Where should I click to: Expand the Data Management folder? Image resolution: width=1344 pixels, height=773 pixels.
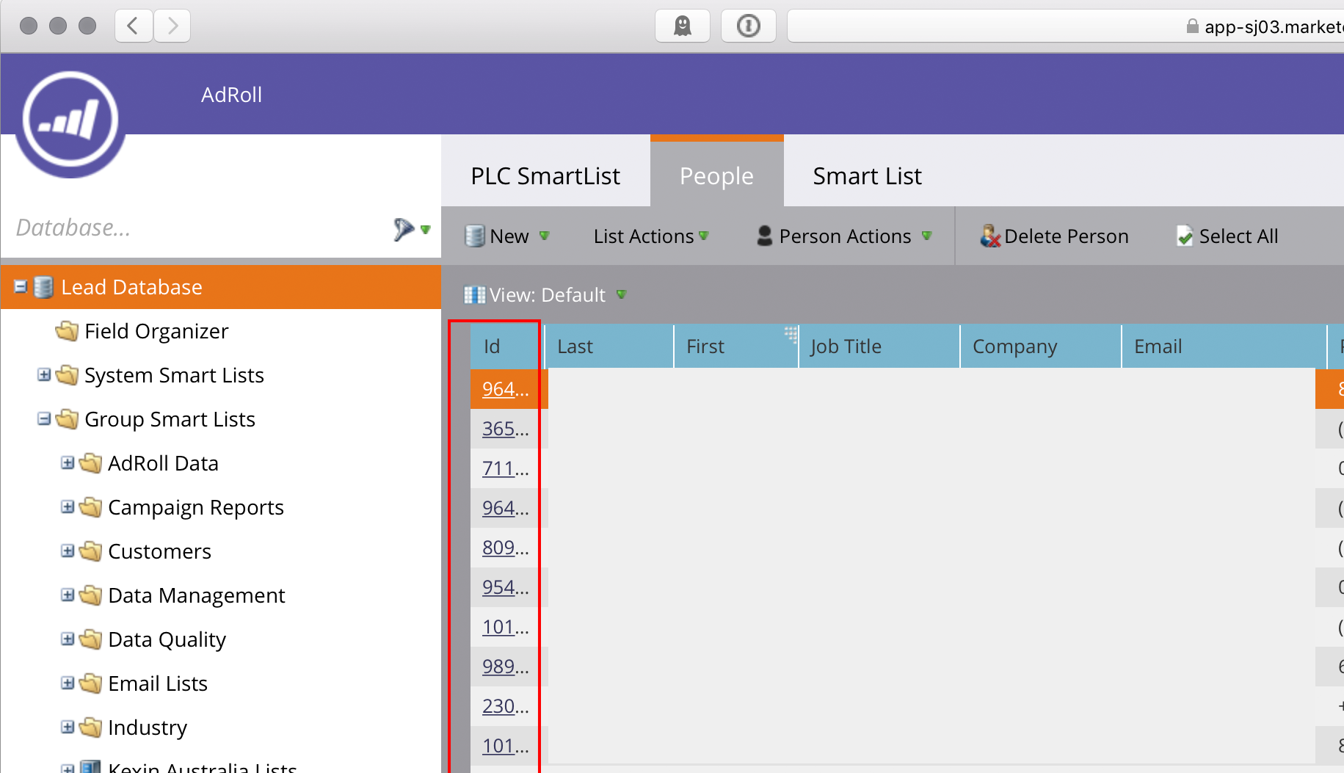point(68,595)
